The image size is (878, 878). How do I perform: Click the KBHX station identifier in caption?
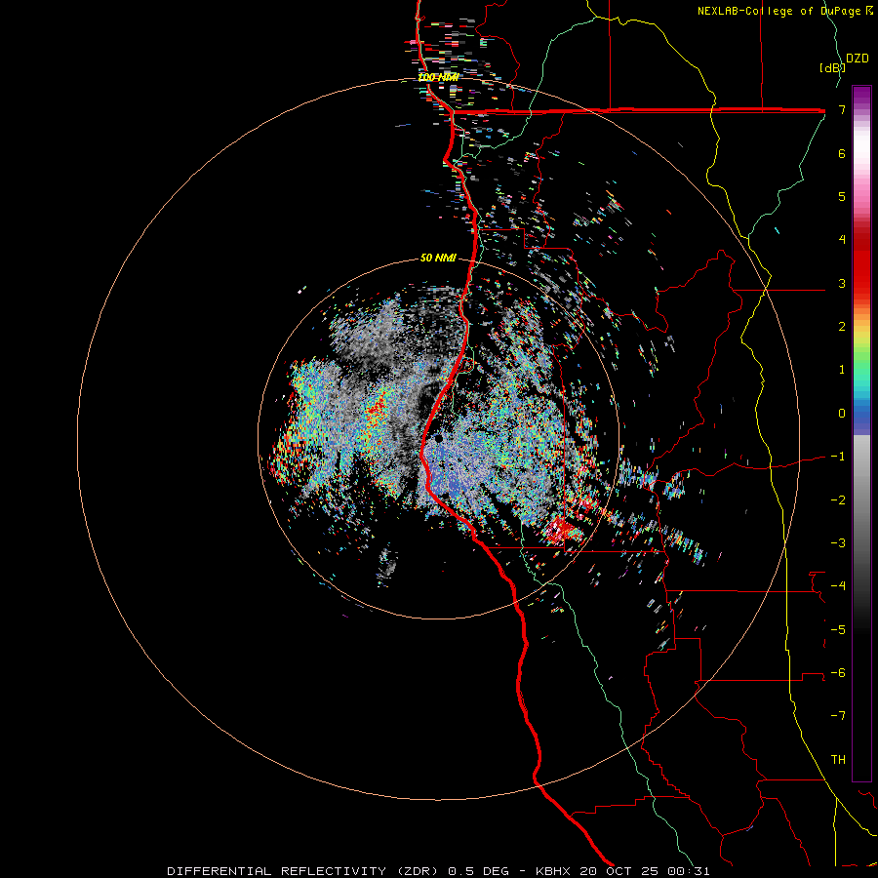tap(553, 871)
